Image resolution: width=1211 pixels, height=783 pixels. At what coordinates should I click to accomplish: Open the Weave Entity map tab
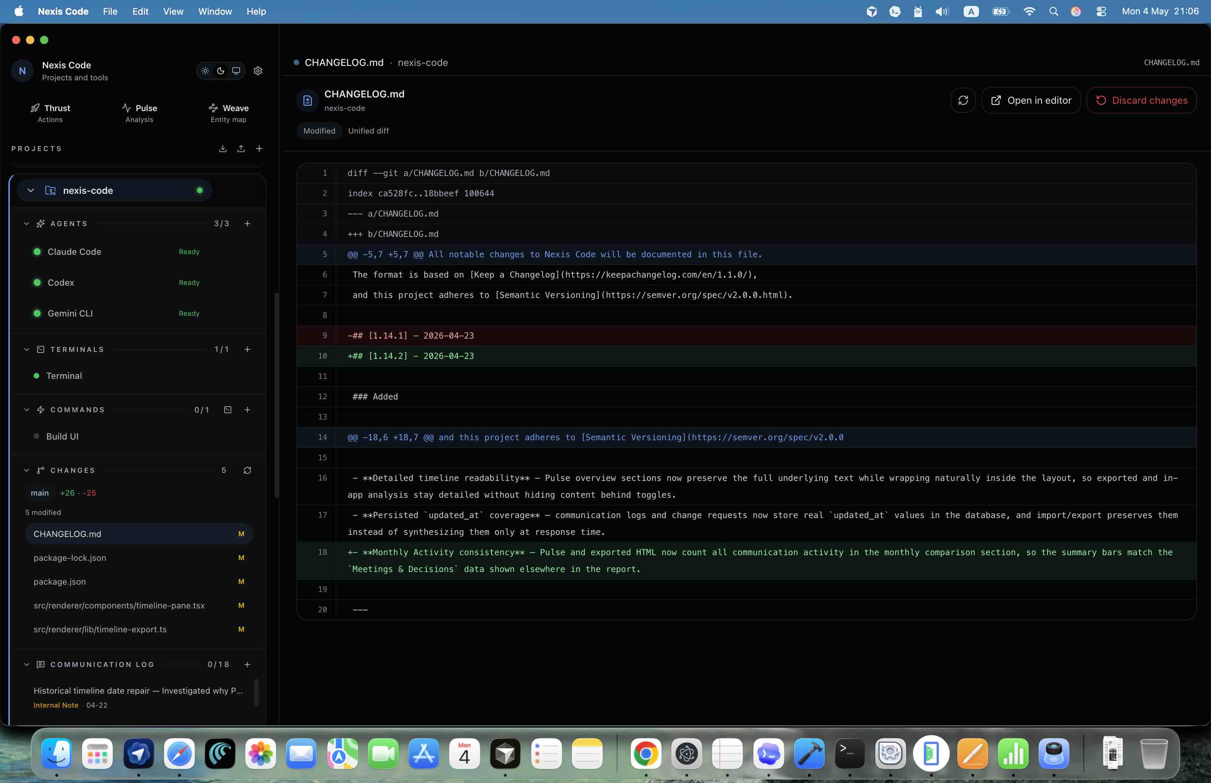click(228, 113)
